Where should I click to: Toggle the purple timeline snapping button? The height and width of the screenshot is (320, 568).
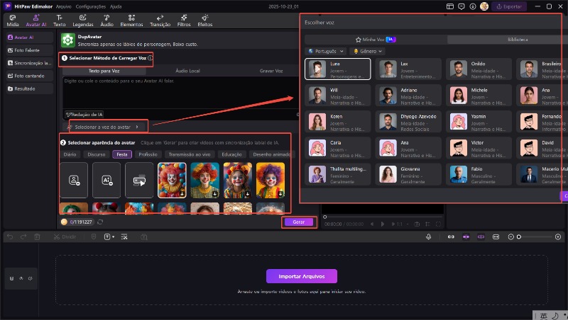[466, 236]
